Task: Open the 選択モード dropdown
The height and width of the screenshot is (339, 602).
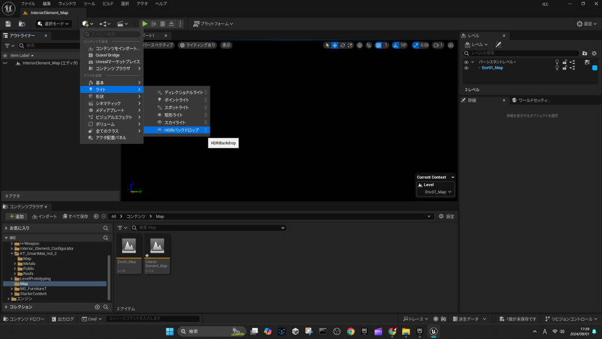Action: 54,24
